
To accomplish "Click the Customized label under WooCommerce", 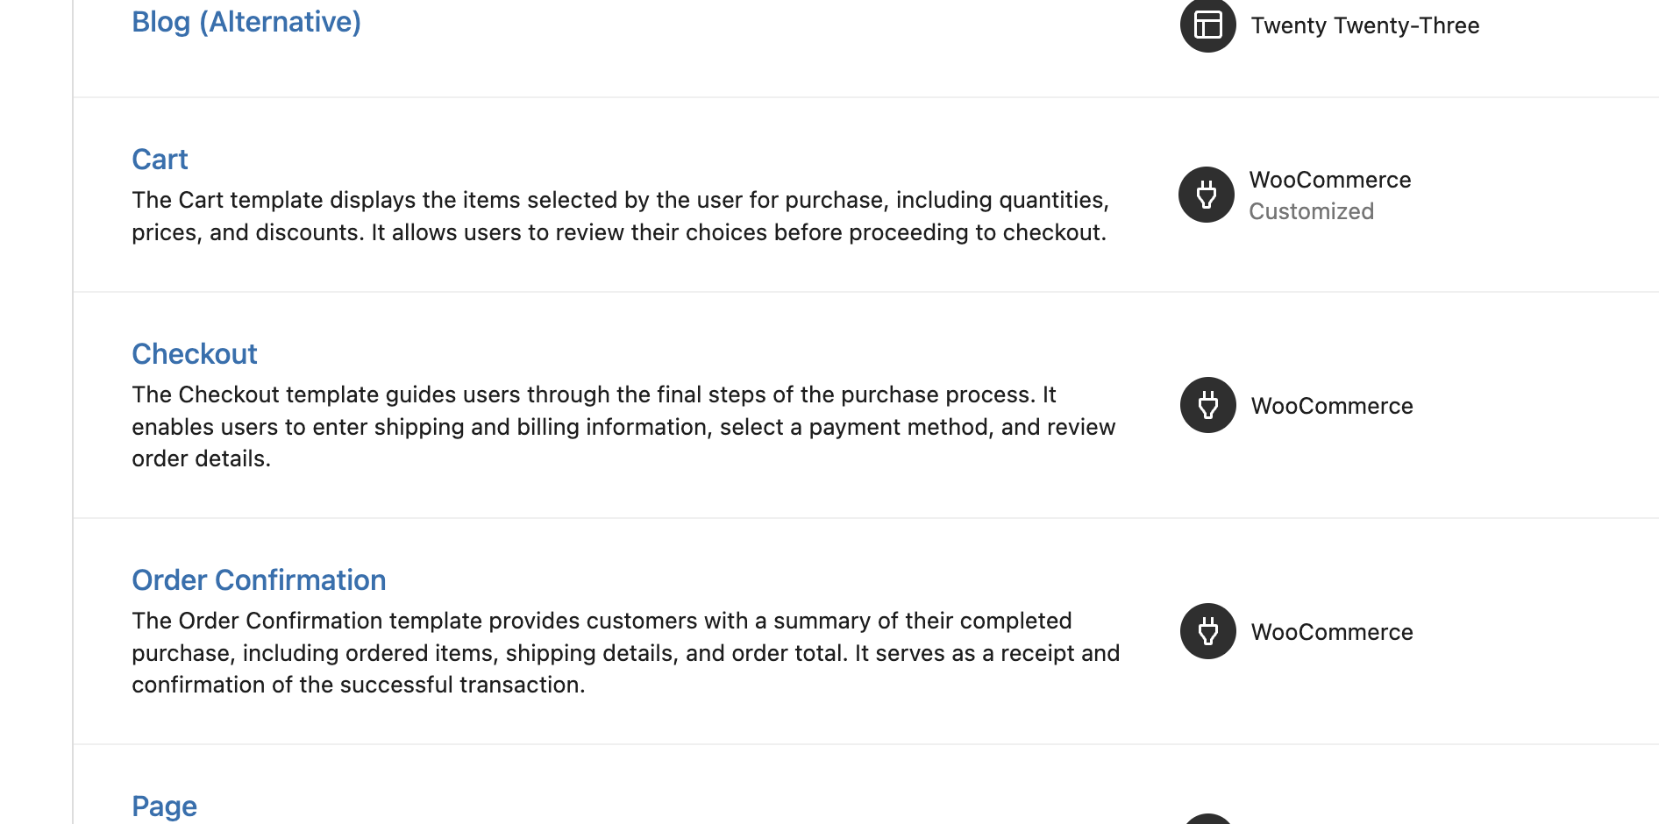I will click(x=1311, y=210).
